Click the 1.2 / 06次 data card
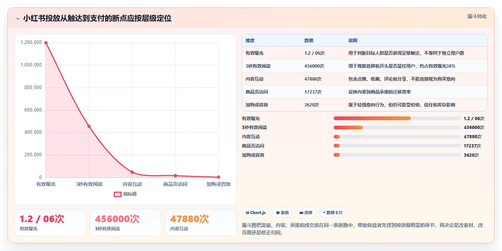 point(50,223)
